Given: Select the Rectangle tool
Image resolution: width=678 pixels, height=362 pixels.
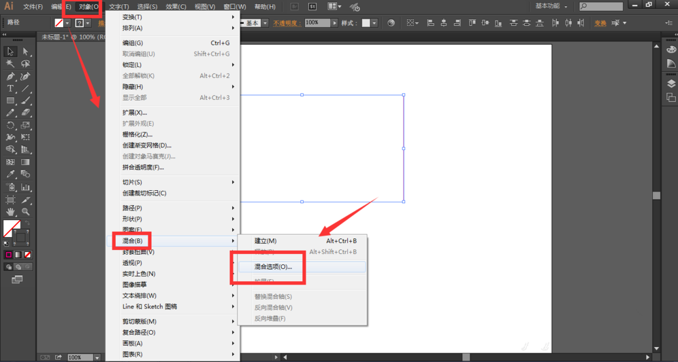Looking at the screenshot, I should [x=10, y=101].
